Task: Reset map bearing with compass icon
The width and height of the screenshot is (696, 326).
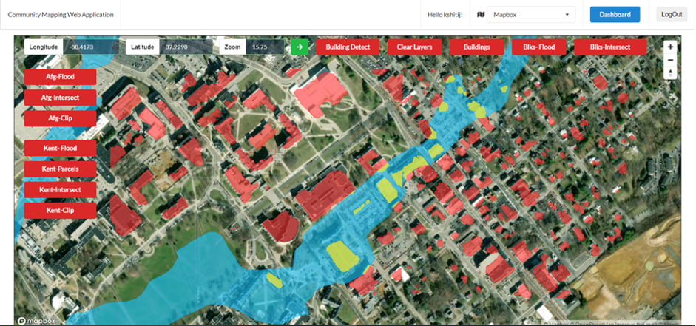Action: point(670,72)
